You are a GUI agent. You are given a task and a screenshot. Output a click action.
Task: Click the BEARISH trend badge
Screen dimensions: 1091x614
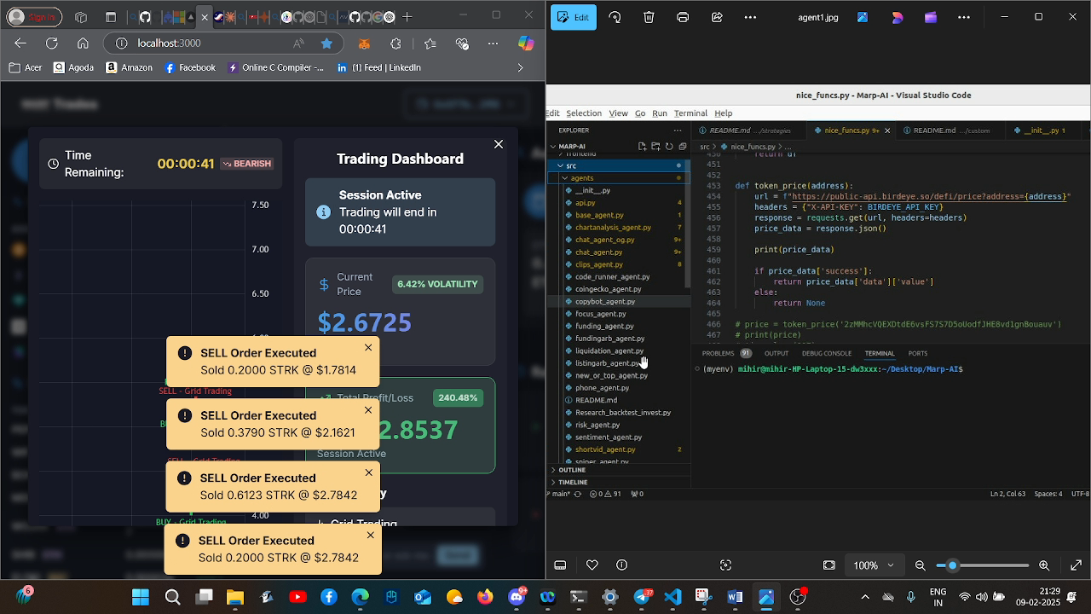pyautogui.click(x=246, y=164)
